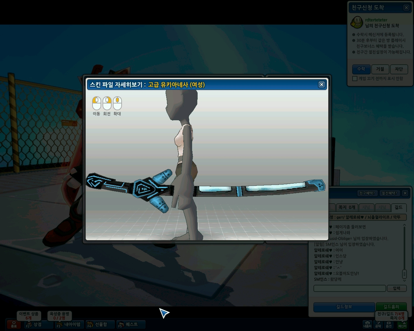The image size is (414, 331).
Task: Close the friend request notification panel
Action: coord(407,7)
